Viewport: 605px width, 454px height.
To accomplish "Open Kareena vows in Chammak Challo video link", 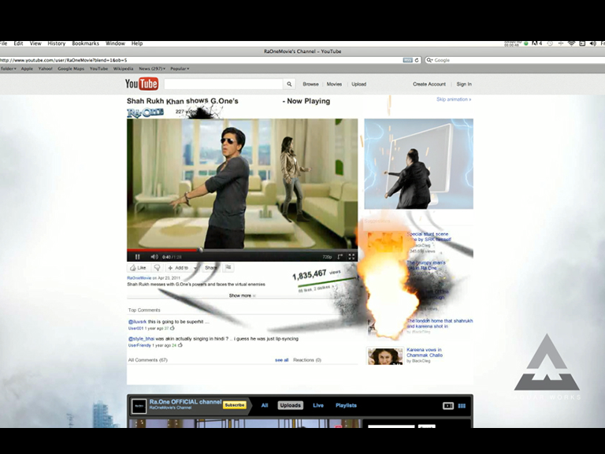I will click(425, 352).
